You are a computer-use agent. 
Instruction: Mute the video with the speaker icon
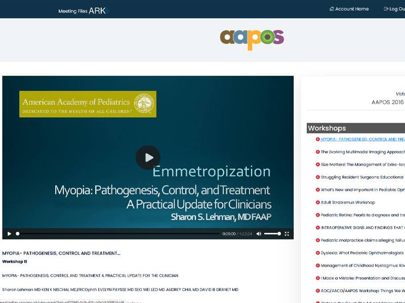259,234
